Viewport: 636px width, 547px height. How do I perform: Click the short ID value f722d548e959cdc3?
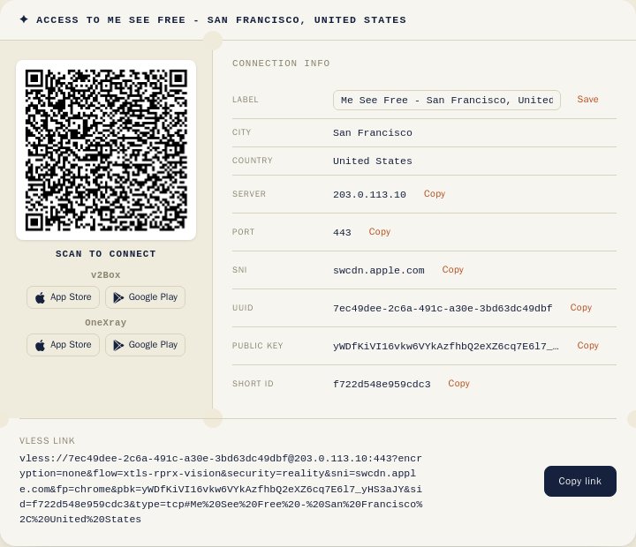pyautogui.click(x=382, y=385)
